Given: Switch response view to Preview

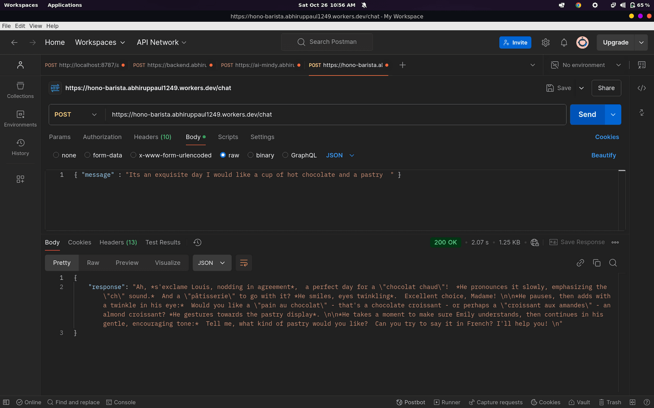Looking at the screenshot, I should (x=127, y=263).
